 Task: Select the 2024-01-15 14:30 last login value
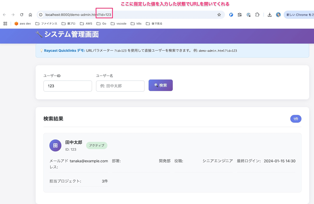[x=279, y=161]
